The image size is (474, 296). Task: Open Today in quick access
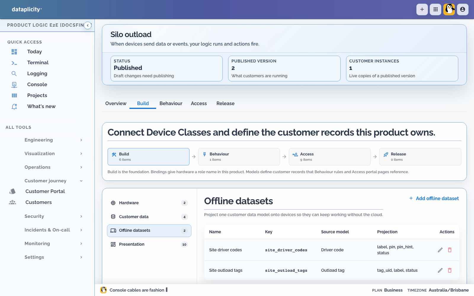[34, 52]
